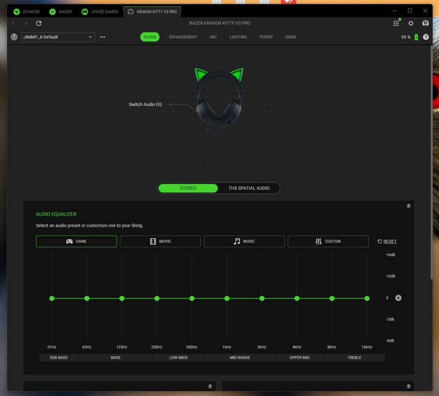Screen dimensions: 439x396
Task: Click the battery status icon
Action: click(x=416, y=37)
